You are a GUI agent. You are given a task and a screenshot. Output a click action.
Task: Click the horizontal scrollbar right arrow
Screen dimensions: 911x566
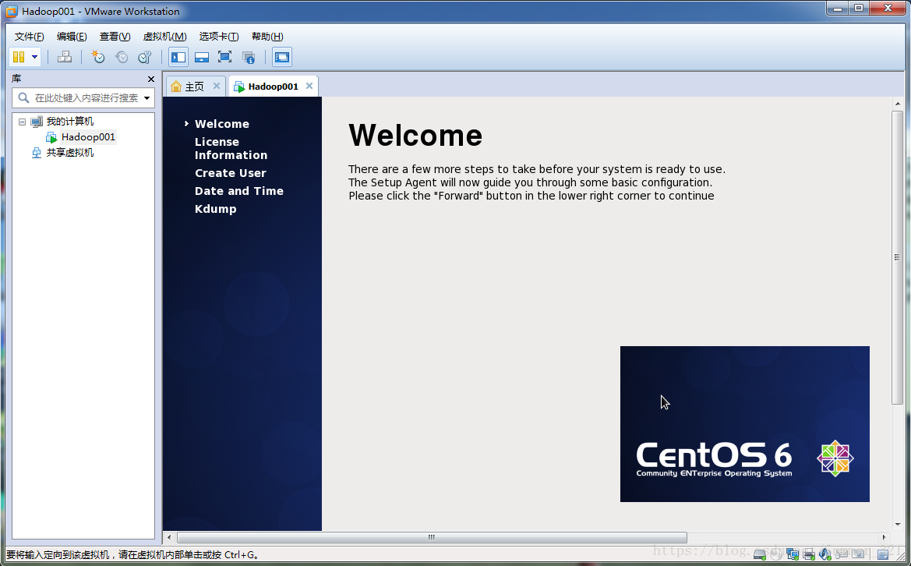coord(884,537)
